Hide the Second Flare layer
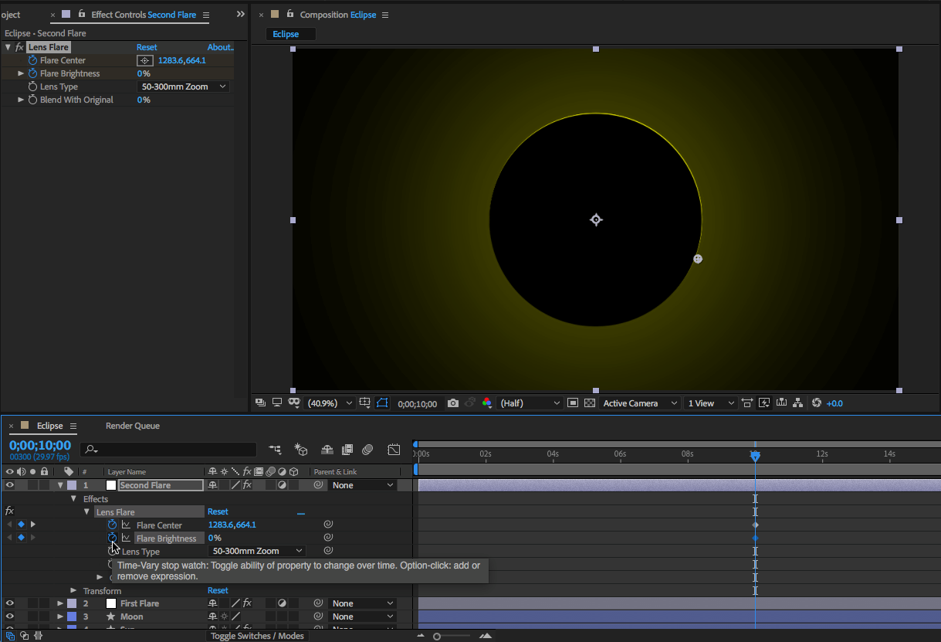The width and height of the screenshot is (941, 642). (x=10, y=485)
